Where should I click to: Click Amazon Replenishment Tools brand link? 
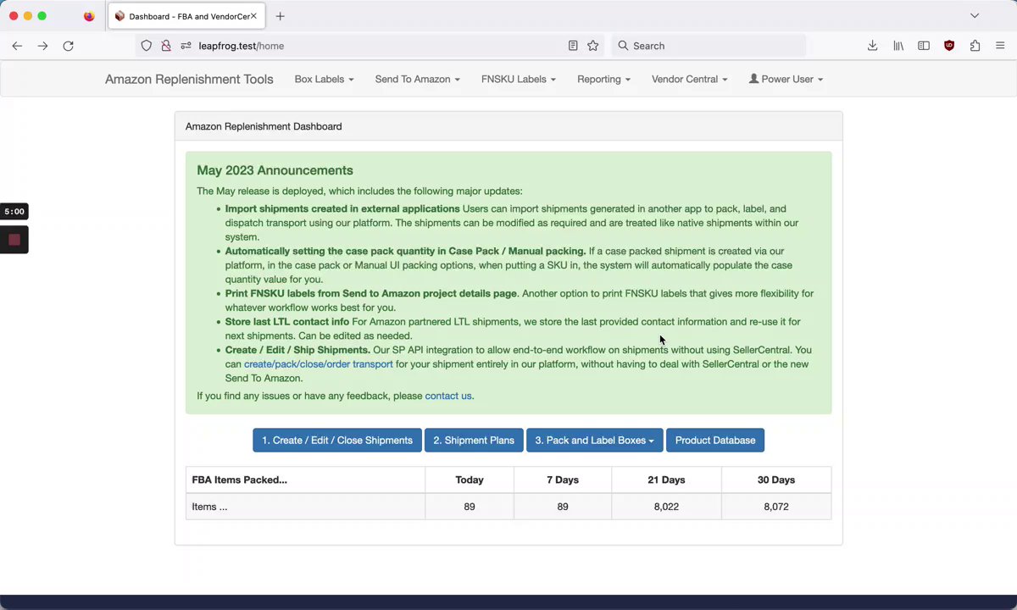click(x=189, y=79)
